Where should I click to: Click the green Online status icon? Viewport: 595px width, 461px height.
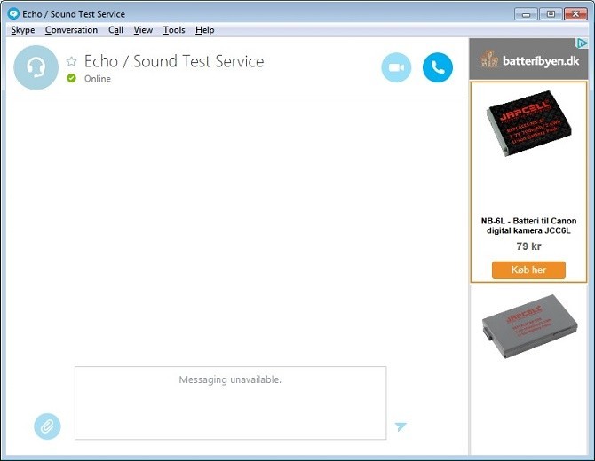tap(71, 78)
